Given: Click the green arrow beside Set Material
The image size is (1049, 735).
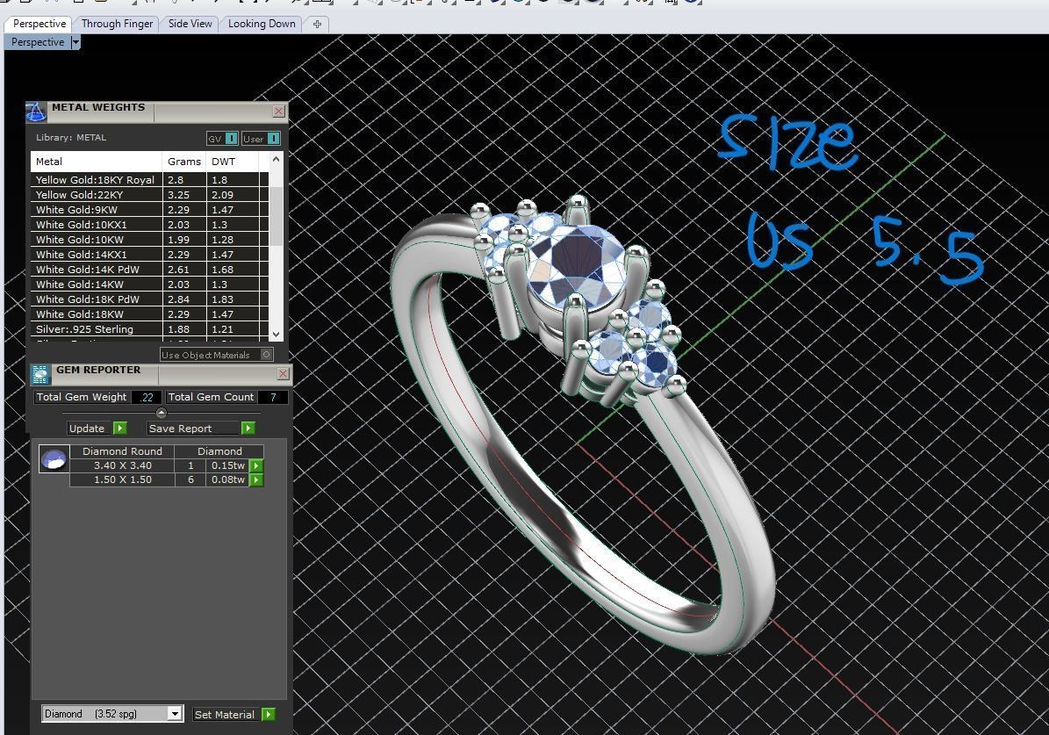Looking at the screenshot, I should coord(269,714).
